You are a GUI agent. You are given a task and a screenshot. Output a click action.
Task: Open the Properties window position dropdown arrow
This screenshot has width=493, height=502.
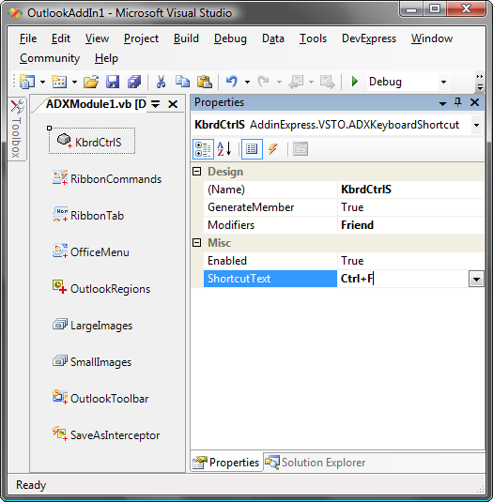442,103
